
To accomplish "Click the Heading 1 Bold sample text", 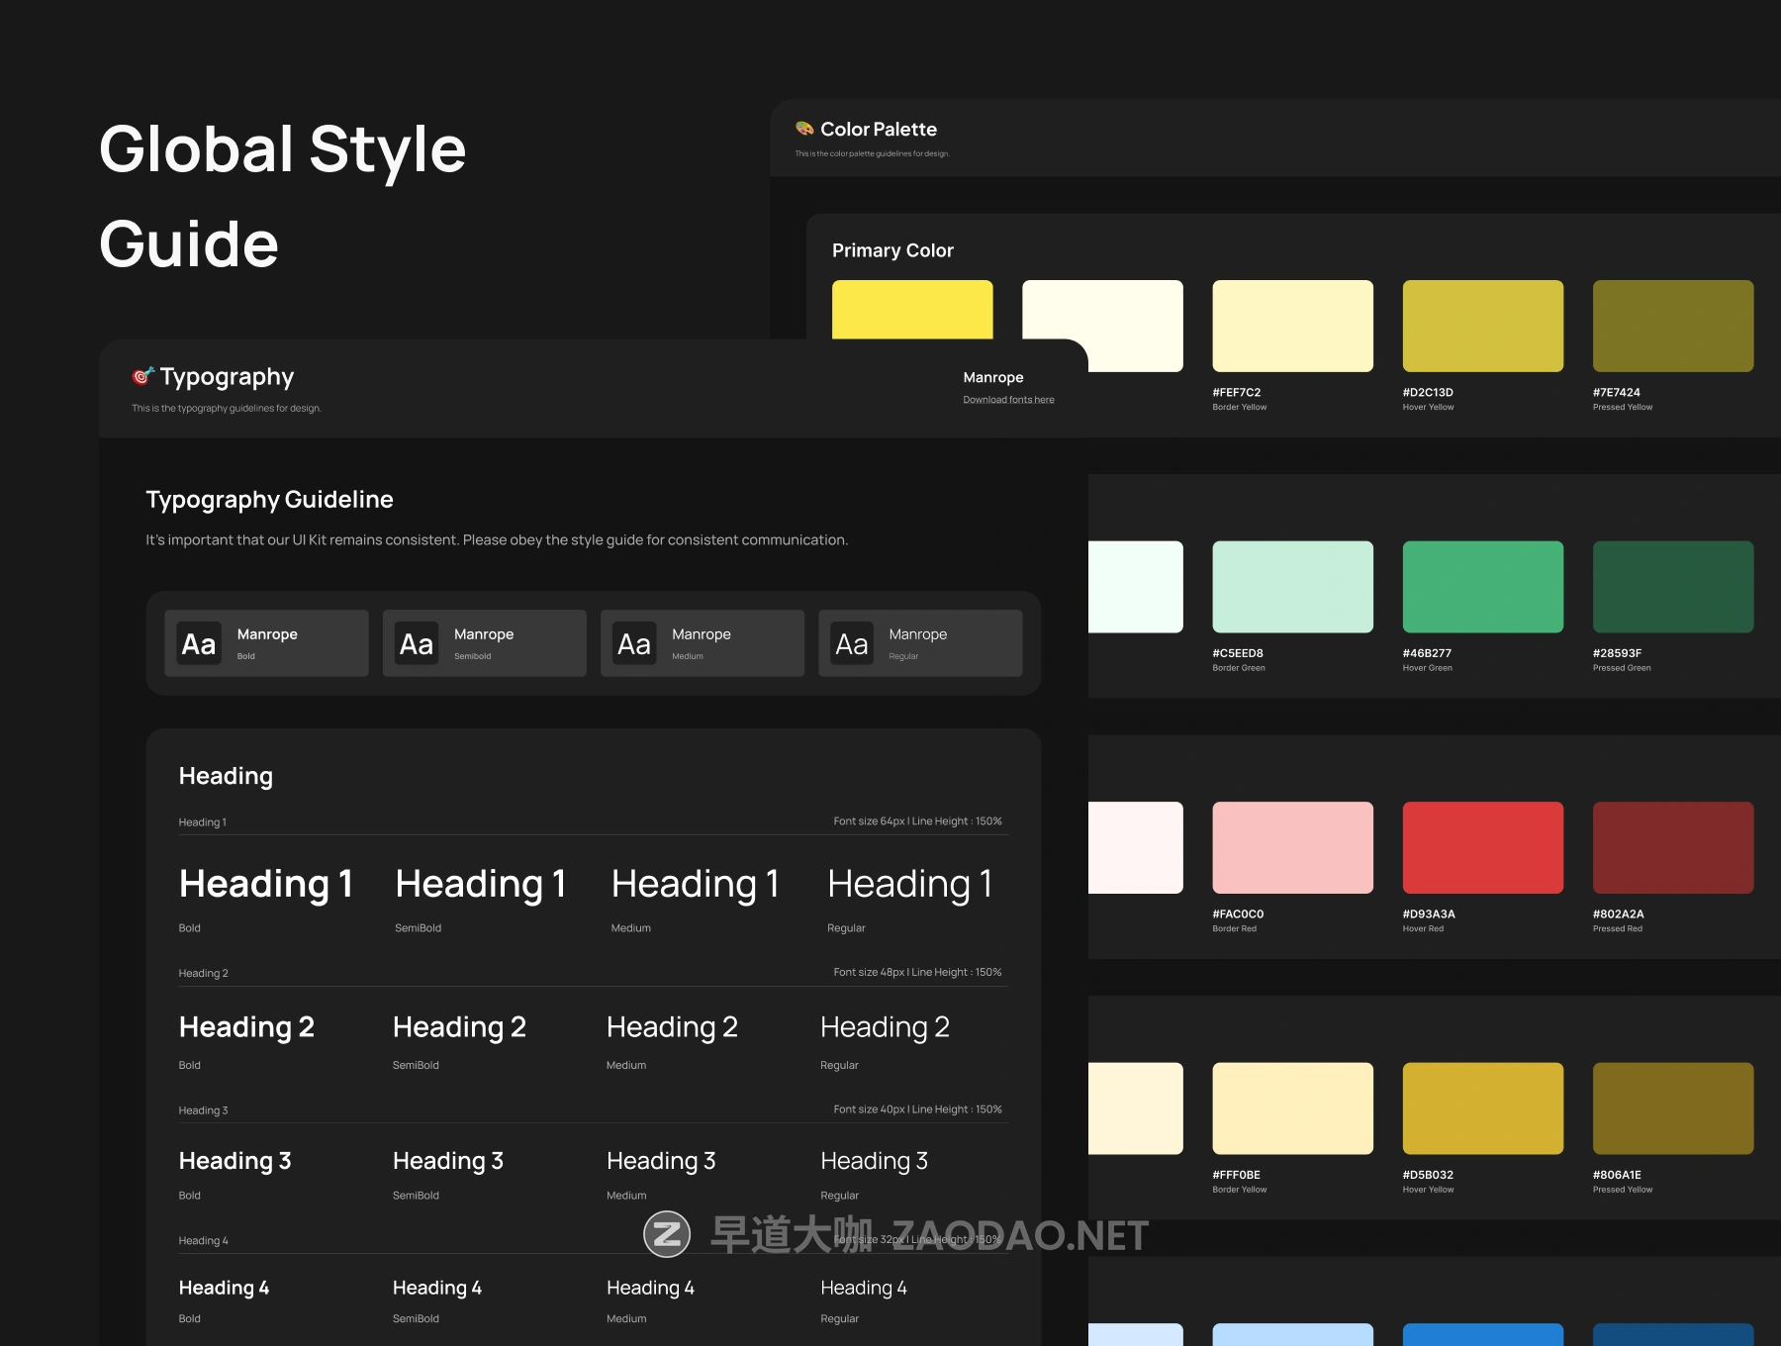I will (x=265, y=884).
